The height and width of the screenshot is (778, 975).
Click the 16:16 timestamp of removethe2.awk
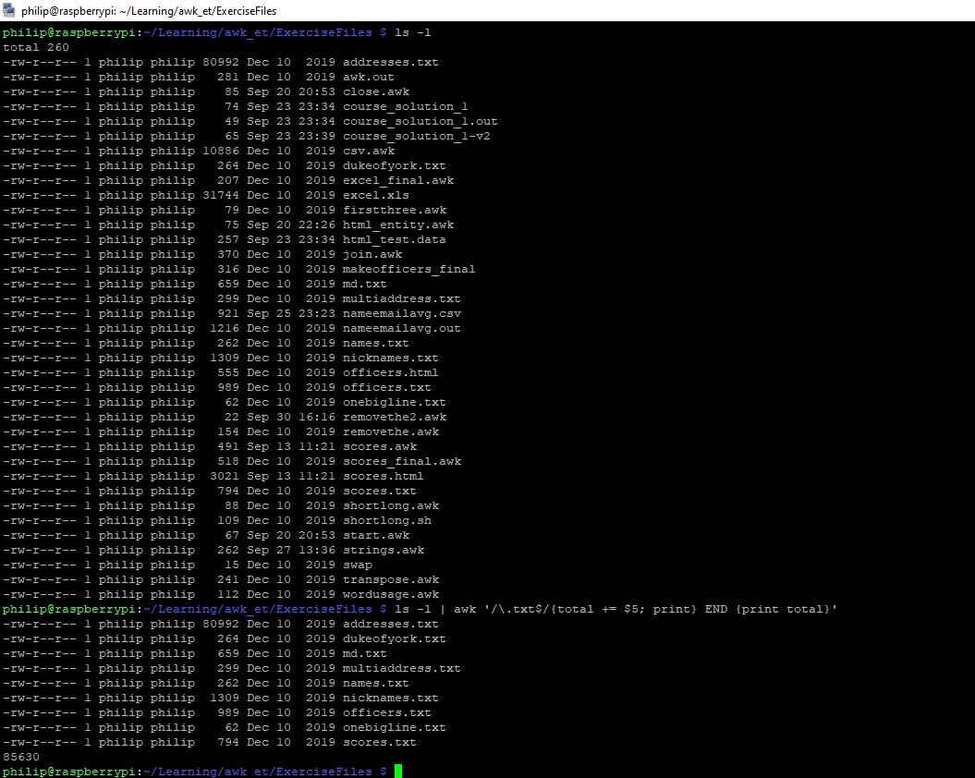pos(316,418)
